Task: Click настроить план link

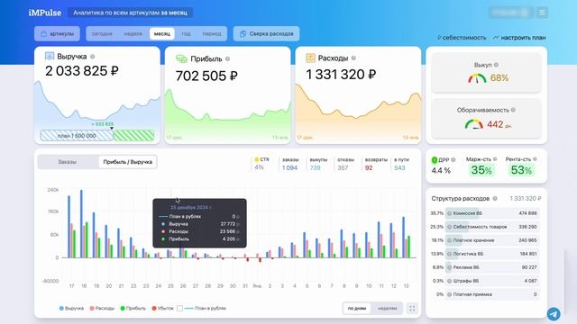Action: pyautogui.click(x=519, y=38)
